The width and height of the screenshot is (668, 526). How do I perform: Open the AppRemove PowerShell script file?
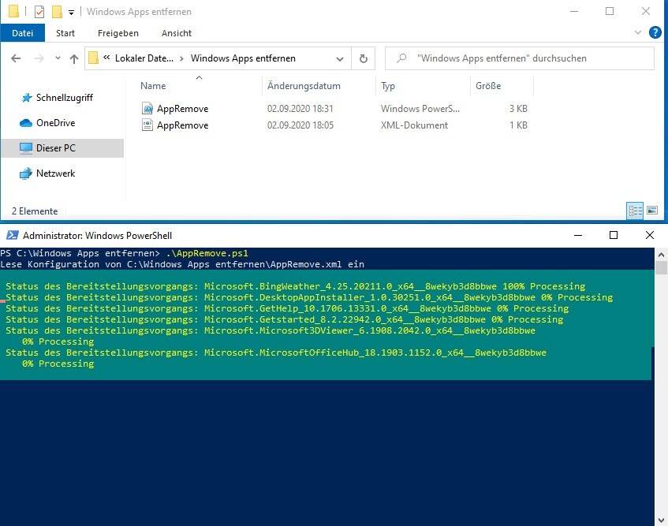pyautogui.click(x=182, y=109)
